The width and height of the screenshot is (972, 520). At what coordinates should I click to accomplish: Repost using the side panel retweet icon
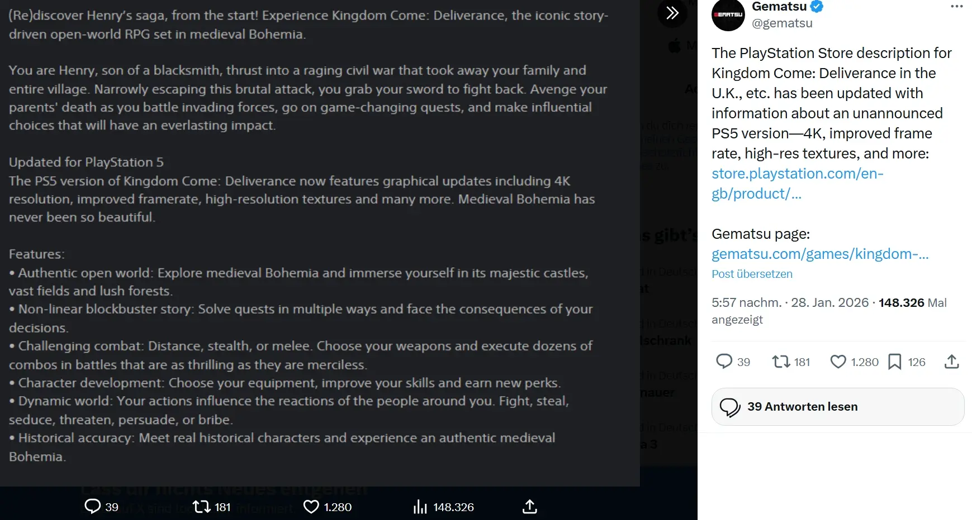(x=781, y=362)
